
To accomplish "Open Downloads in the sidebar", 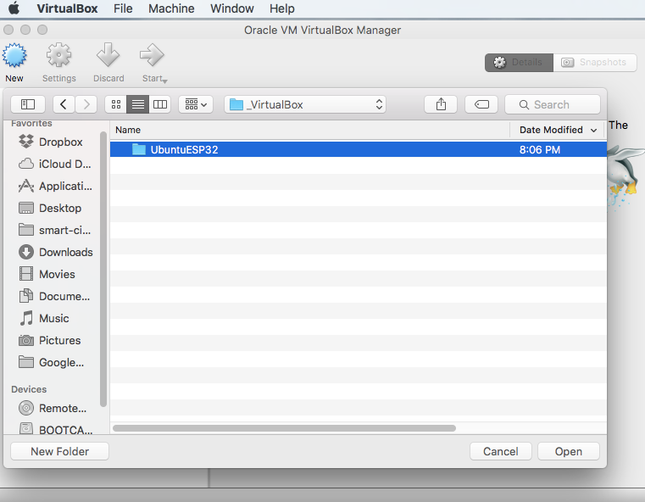I will 56,252.
